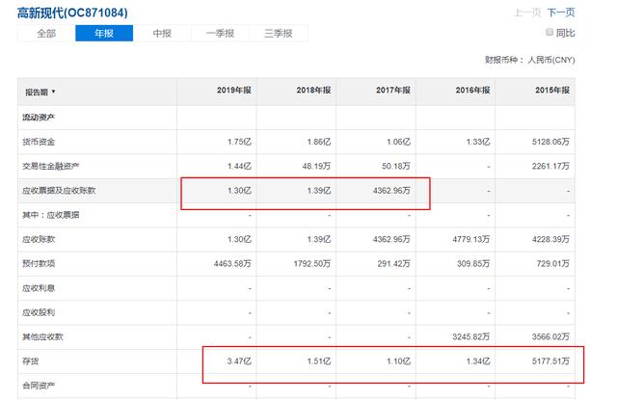
Task: Click the 应收利息 row label
Action: pos(39,288)
